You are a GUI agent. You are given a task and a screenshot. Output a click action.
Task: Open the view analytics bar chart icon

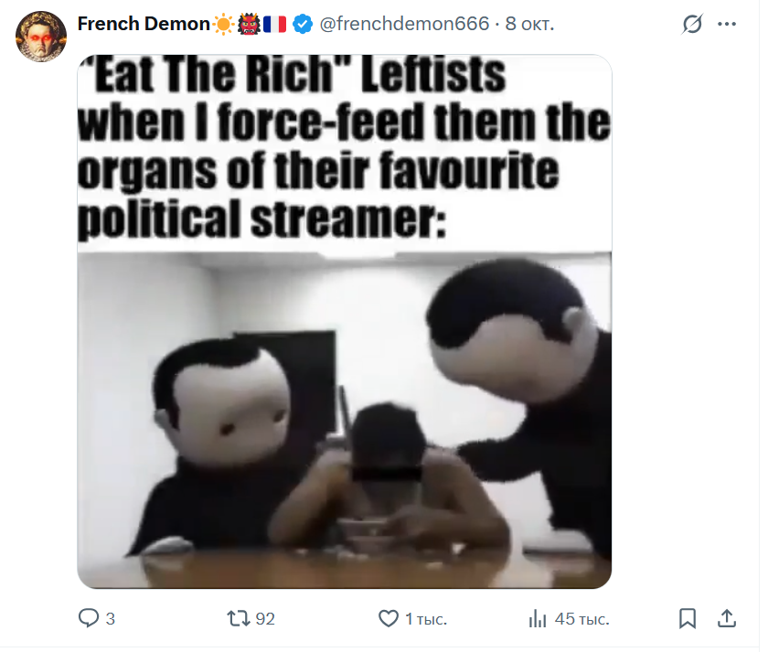[x=538, y=618]
